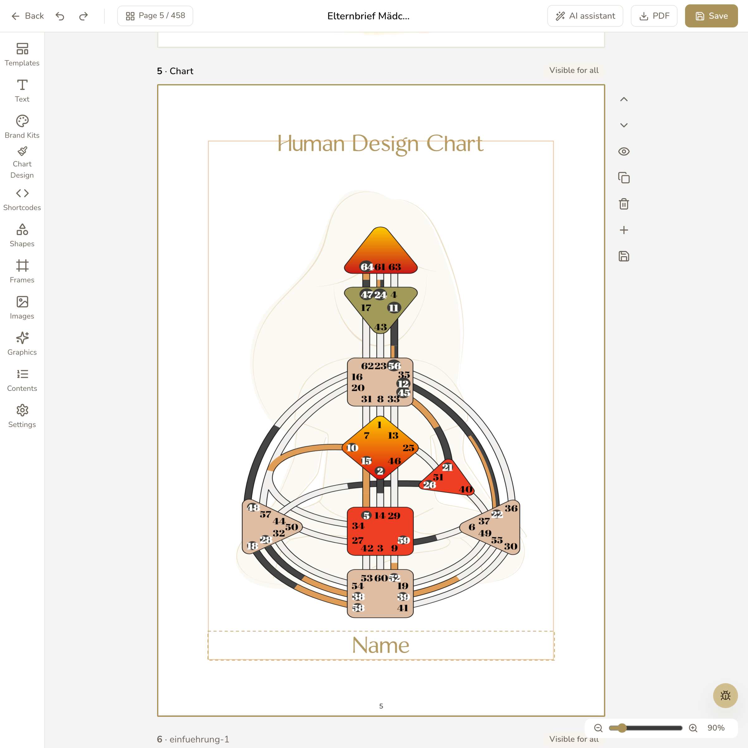Click the Elternbrief document title
Screen dimensions: 748x748
(x=368, y=16)
